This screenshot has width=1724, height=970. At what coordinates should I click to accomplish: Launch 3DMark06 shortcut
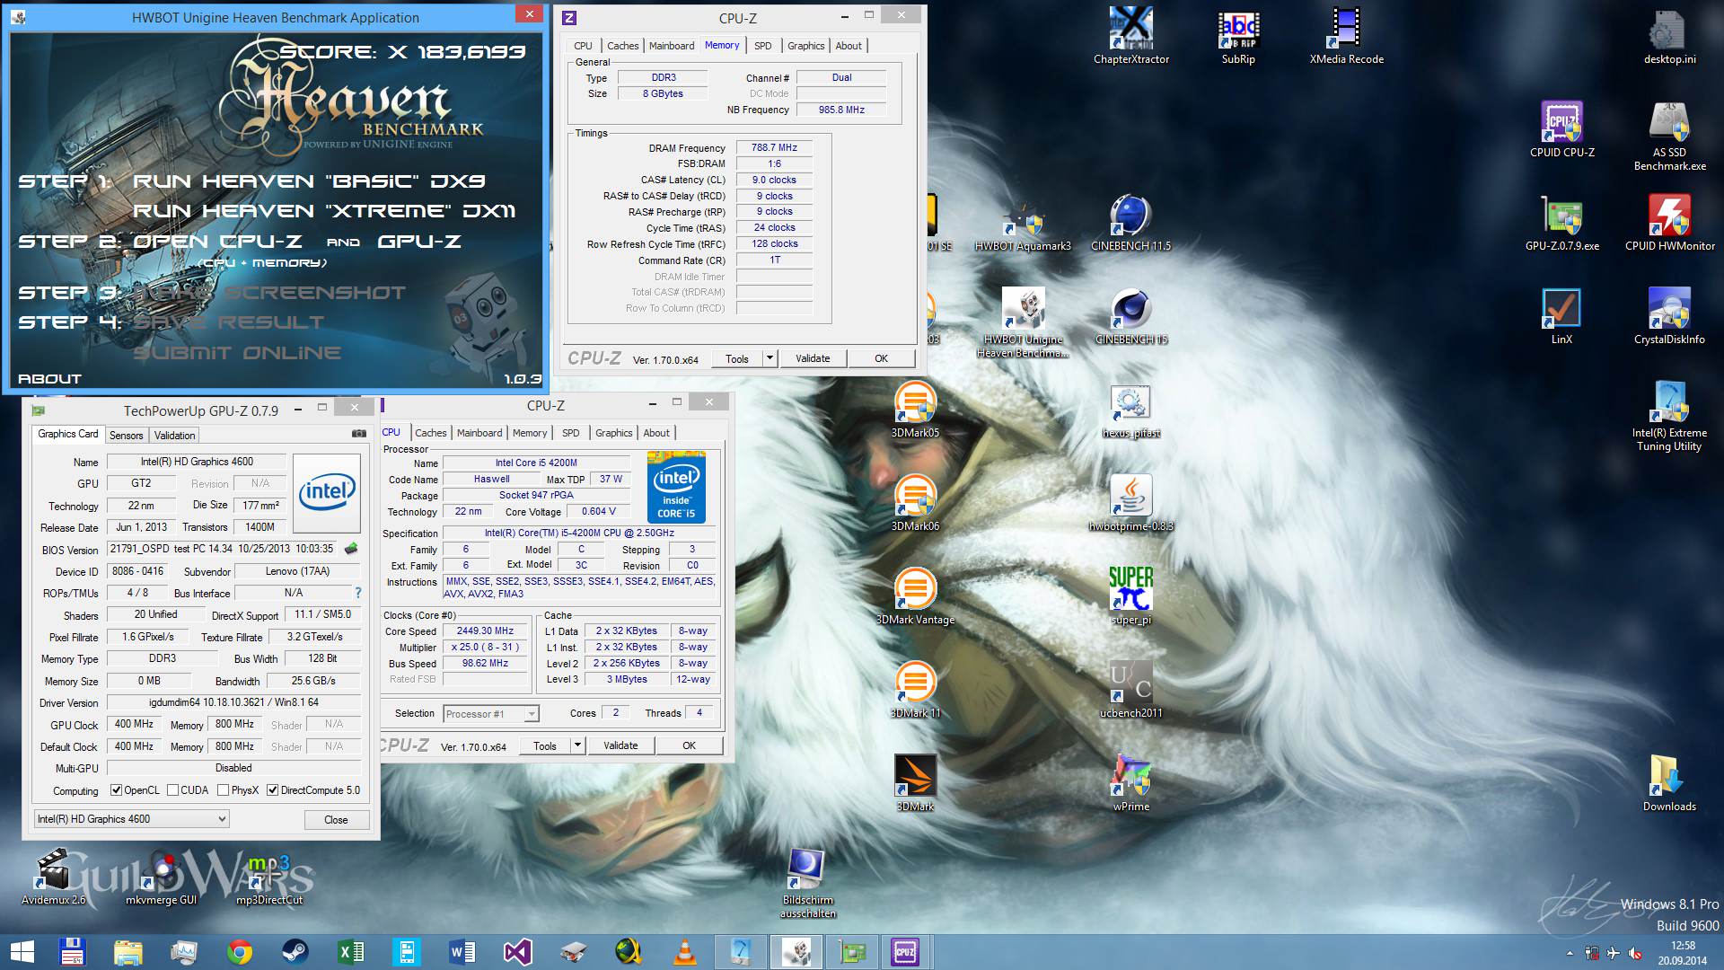[x=915, y=503]
